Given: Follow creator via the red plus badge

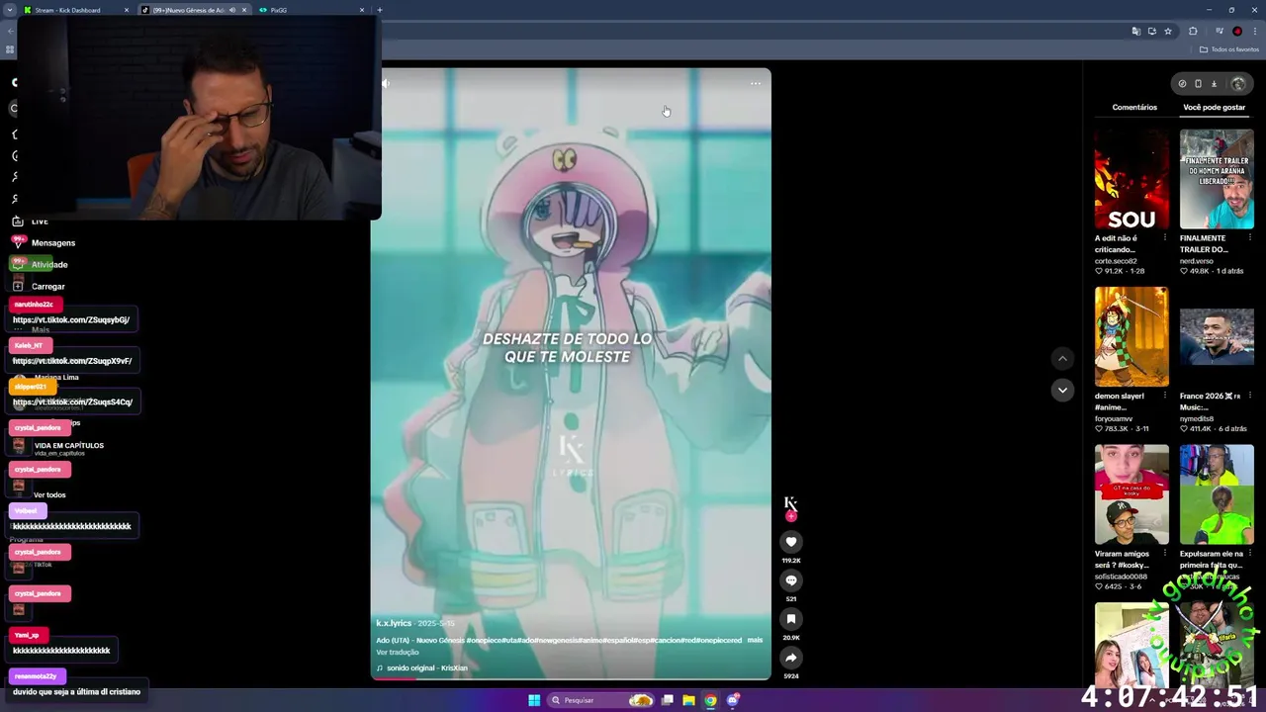Looking at the screenshot, I should (x=790, y=516).
